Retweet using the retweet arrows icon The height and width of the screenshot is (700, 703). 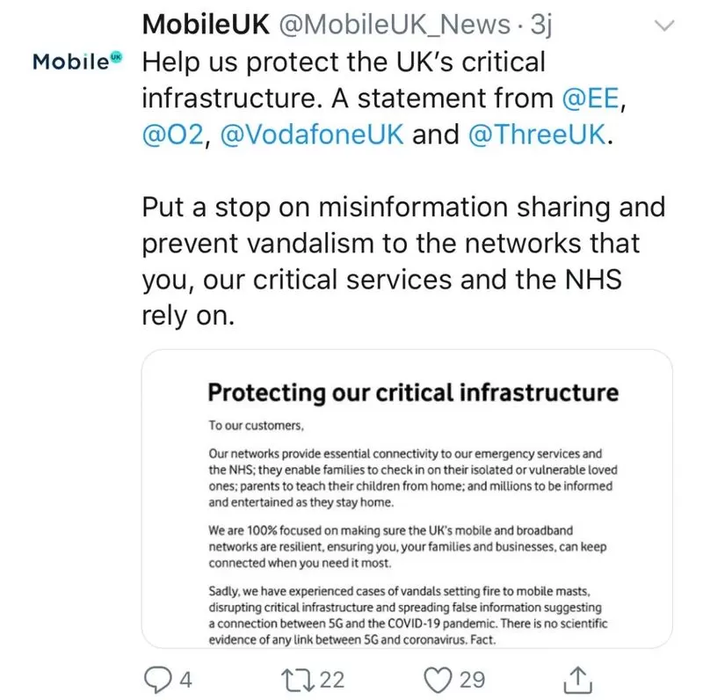[x=298, y=680]
